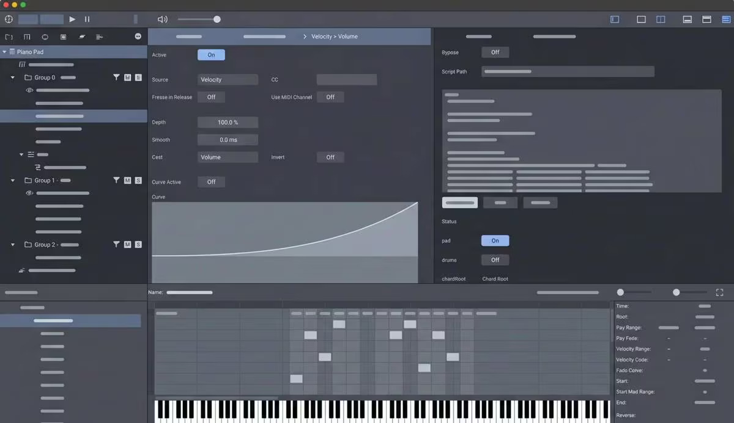Toggle the Invert Off switch
The width and height of the screenshot is (734, 423).
tap(330, 157)
